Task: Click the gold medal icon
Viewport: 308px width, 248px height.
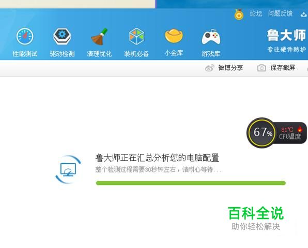Action: click(x=239, y=14)
